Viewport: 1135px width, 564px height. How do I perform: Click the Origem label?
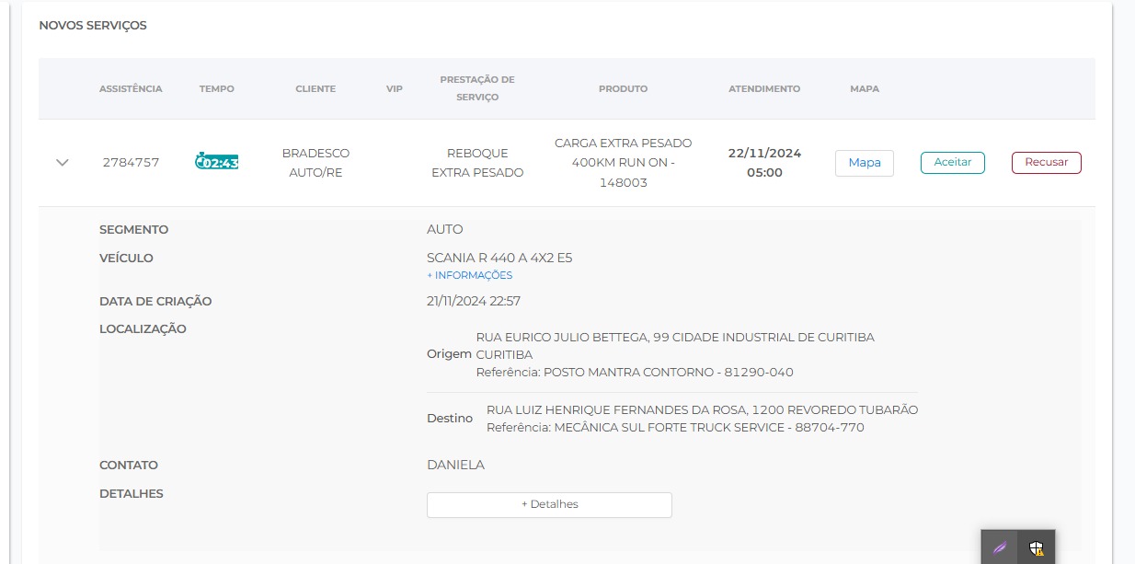click(x=449, y=354)
